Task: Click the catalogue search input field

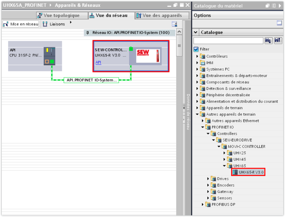Action: tap(228, 41)
